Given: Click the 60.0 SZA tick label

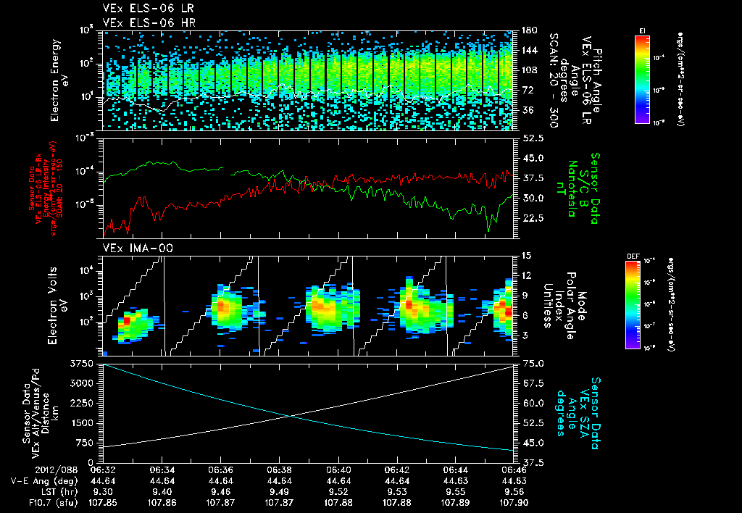Looking at the screenshot, I should tap(533, 403).
